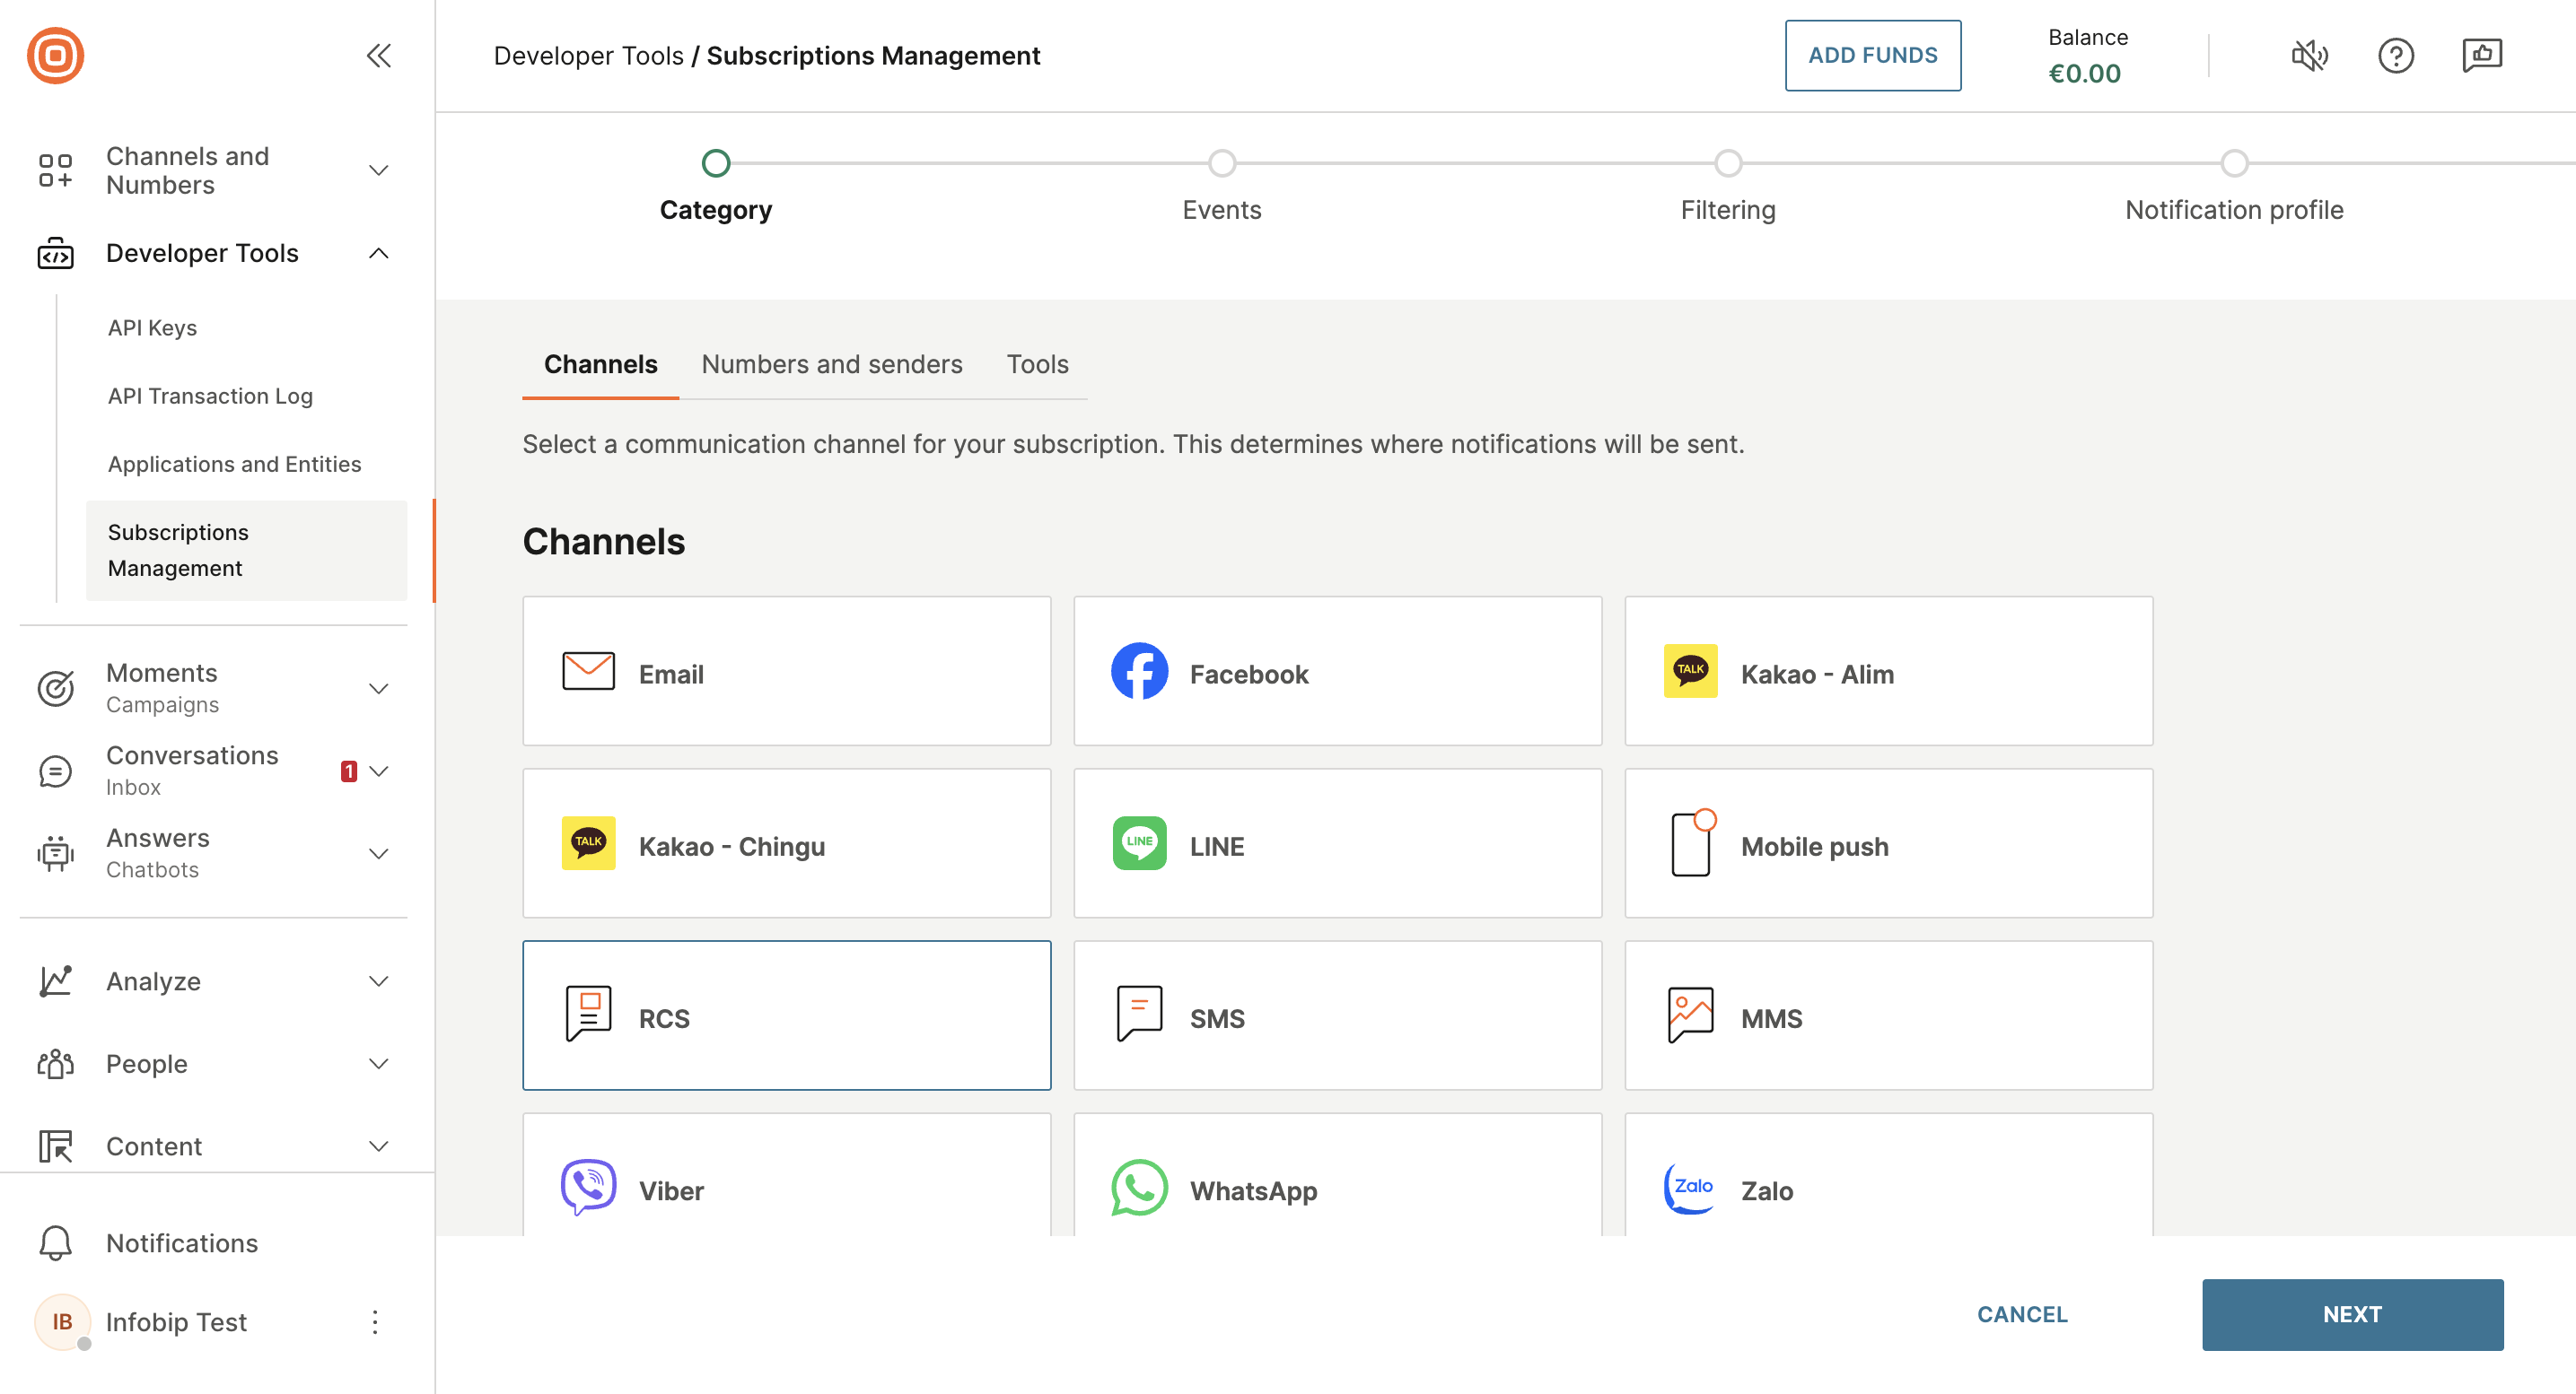Click the ADD FUNDS button
This screenshot has height=1394, width=2576.
pos(1872,55)
